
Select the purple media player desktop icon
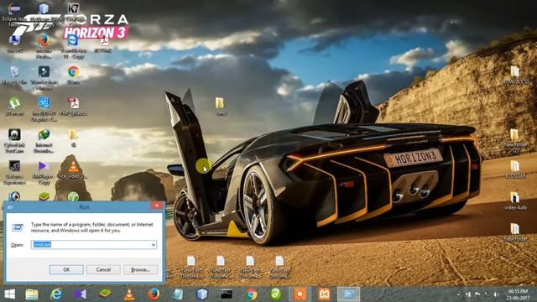43,172
